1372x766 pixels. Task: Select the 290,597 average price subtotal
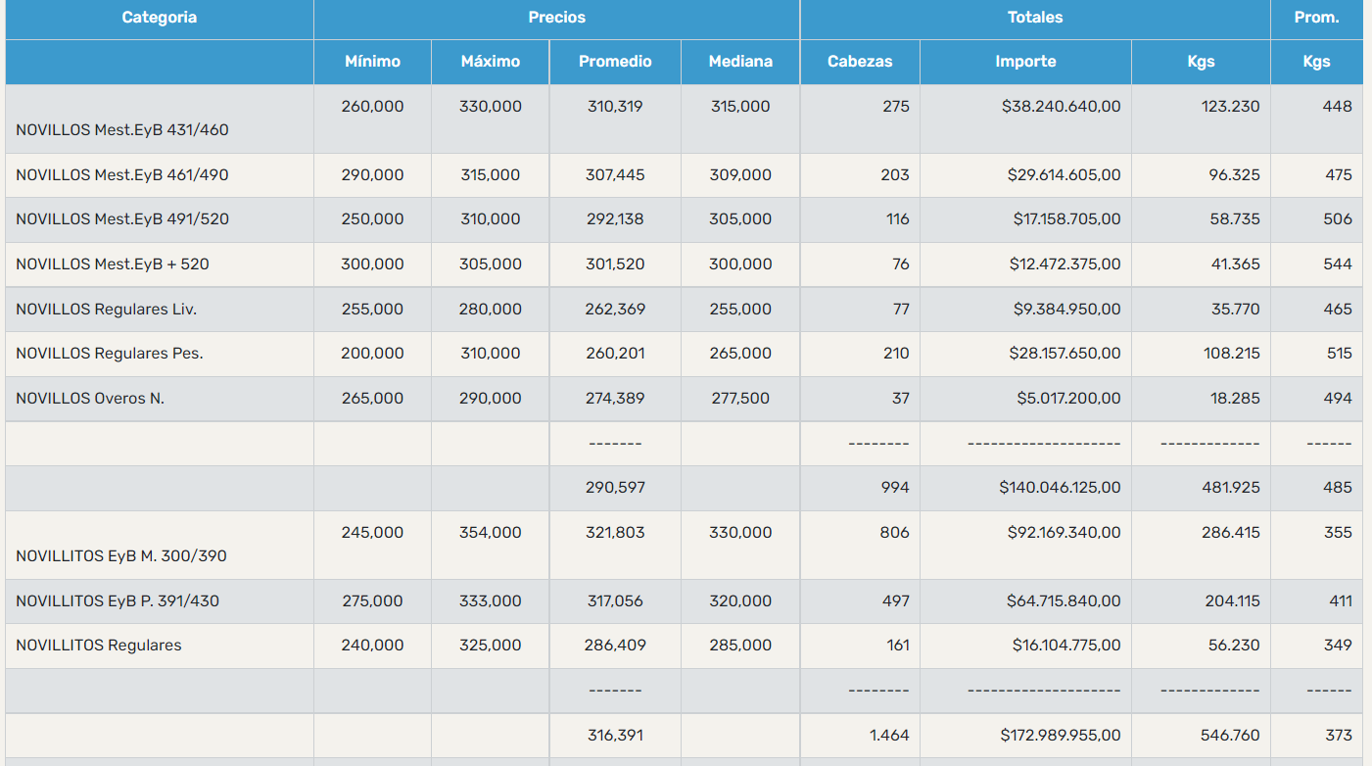(616, 488)
